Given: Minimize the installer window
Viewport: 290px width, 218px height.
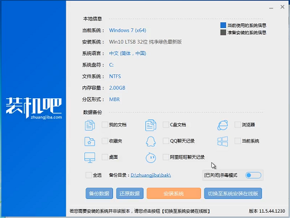Looking at the screenshot, I should [271, 7].
